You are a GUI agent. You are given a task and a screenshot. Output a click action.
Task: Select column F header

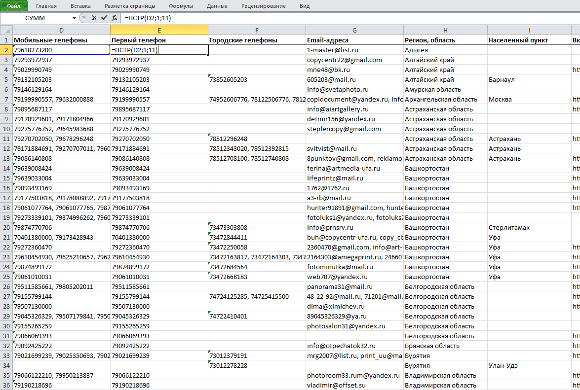pyautogui.click(x=257, y=30)
